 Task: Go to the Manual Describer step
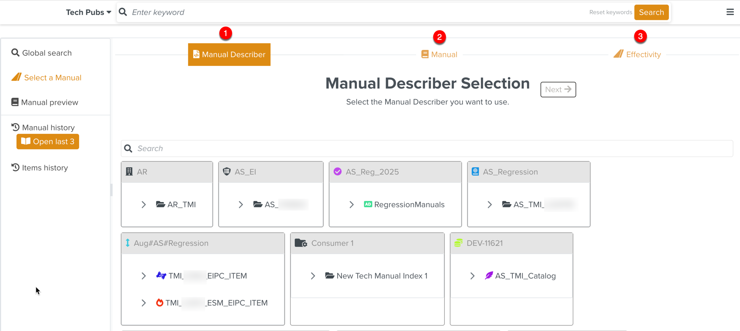pos(229,54)
